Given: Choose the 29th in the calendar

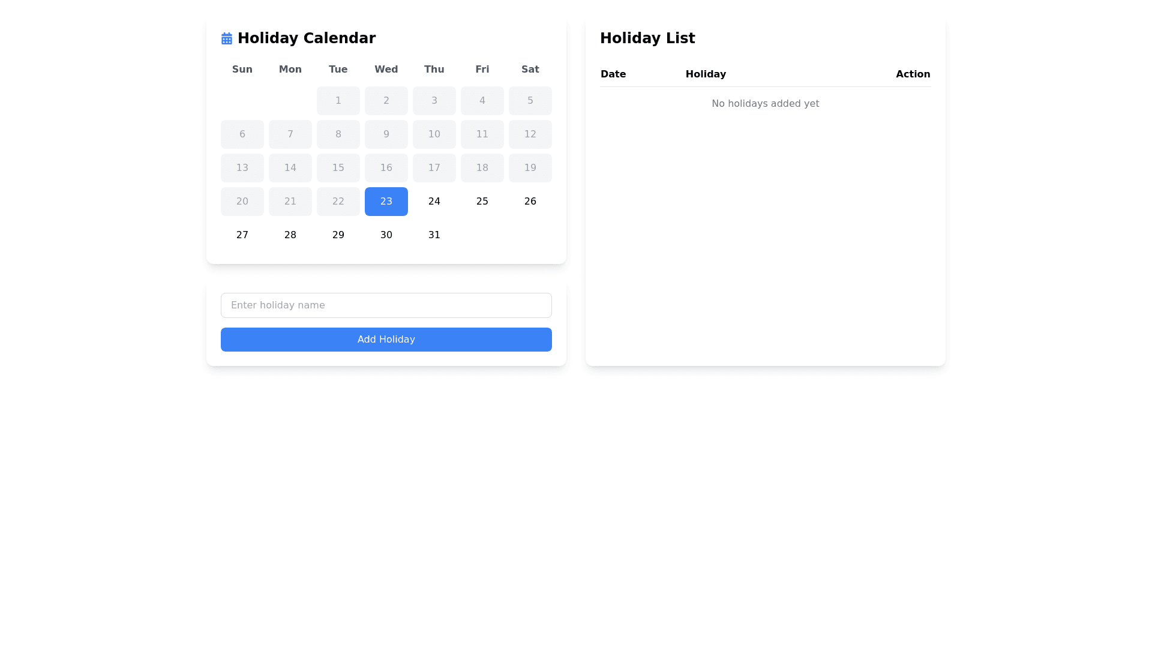Looking at the screenshot, I should tap(338, 235).
